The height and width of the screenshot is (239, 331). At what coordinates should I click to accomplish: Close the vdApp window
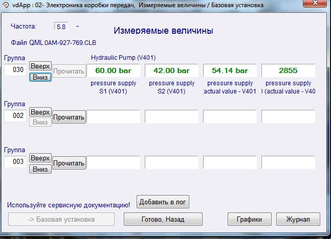pos(315,3)
